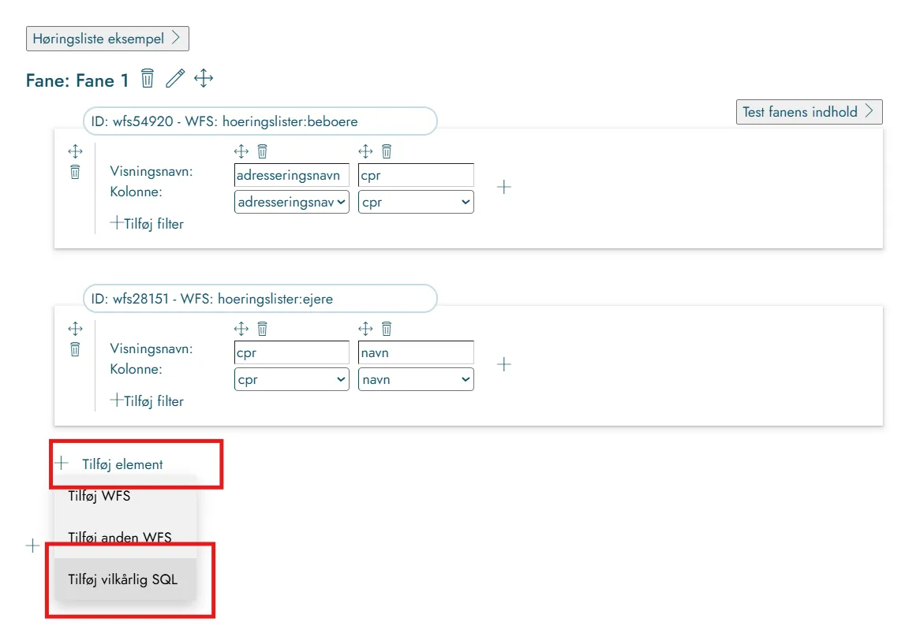Open the adresseringsnavn Kolonne dropdown
905x637 pixels.
pyautogui.click(x=291, y=203)
